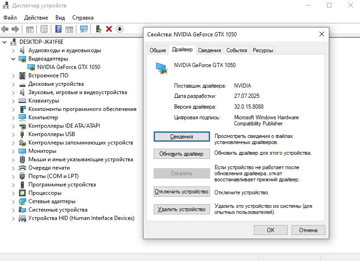The image size is (360, 261).
Task: Open the Help question-mark toolbar icon
Action: pyautogui.click(x=59, y=29)
